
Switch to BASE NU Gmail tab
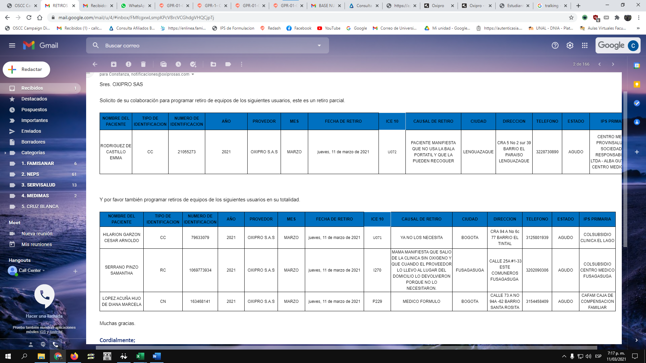326,6
